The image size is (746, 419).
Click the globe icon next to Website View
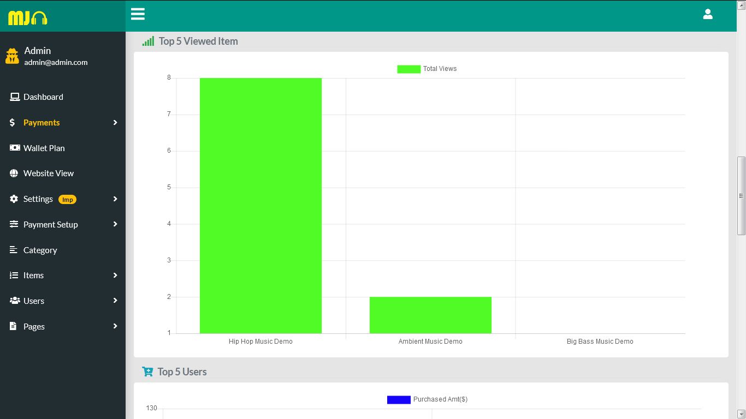(x=13, y=173)
